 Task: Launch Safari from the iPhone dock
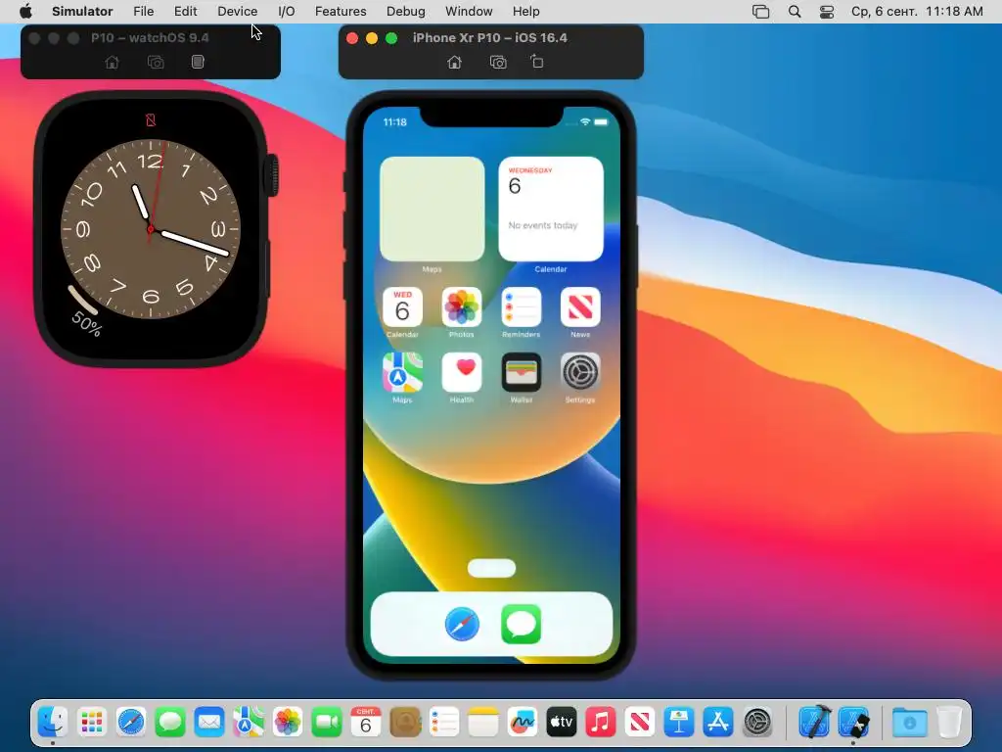(462, 624)
